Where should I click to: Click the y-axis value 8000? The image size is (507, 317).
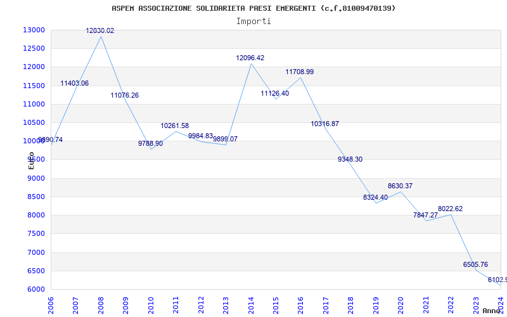(x=35, y=215)
